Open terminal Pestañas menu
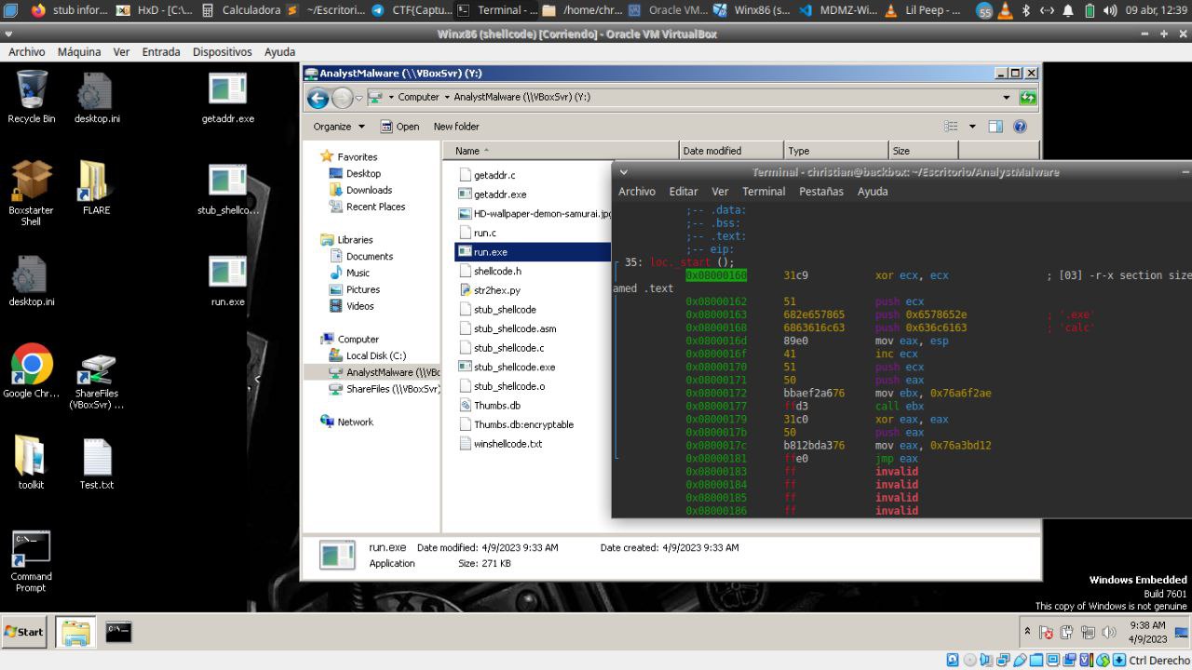 821,192
